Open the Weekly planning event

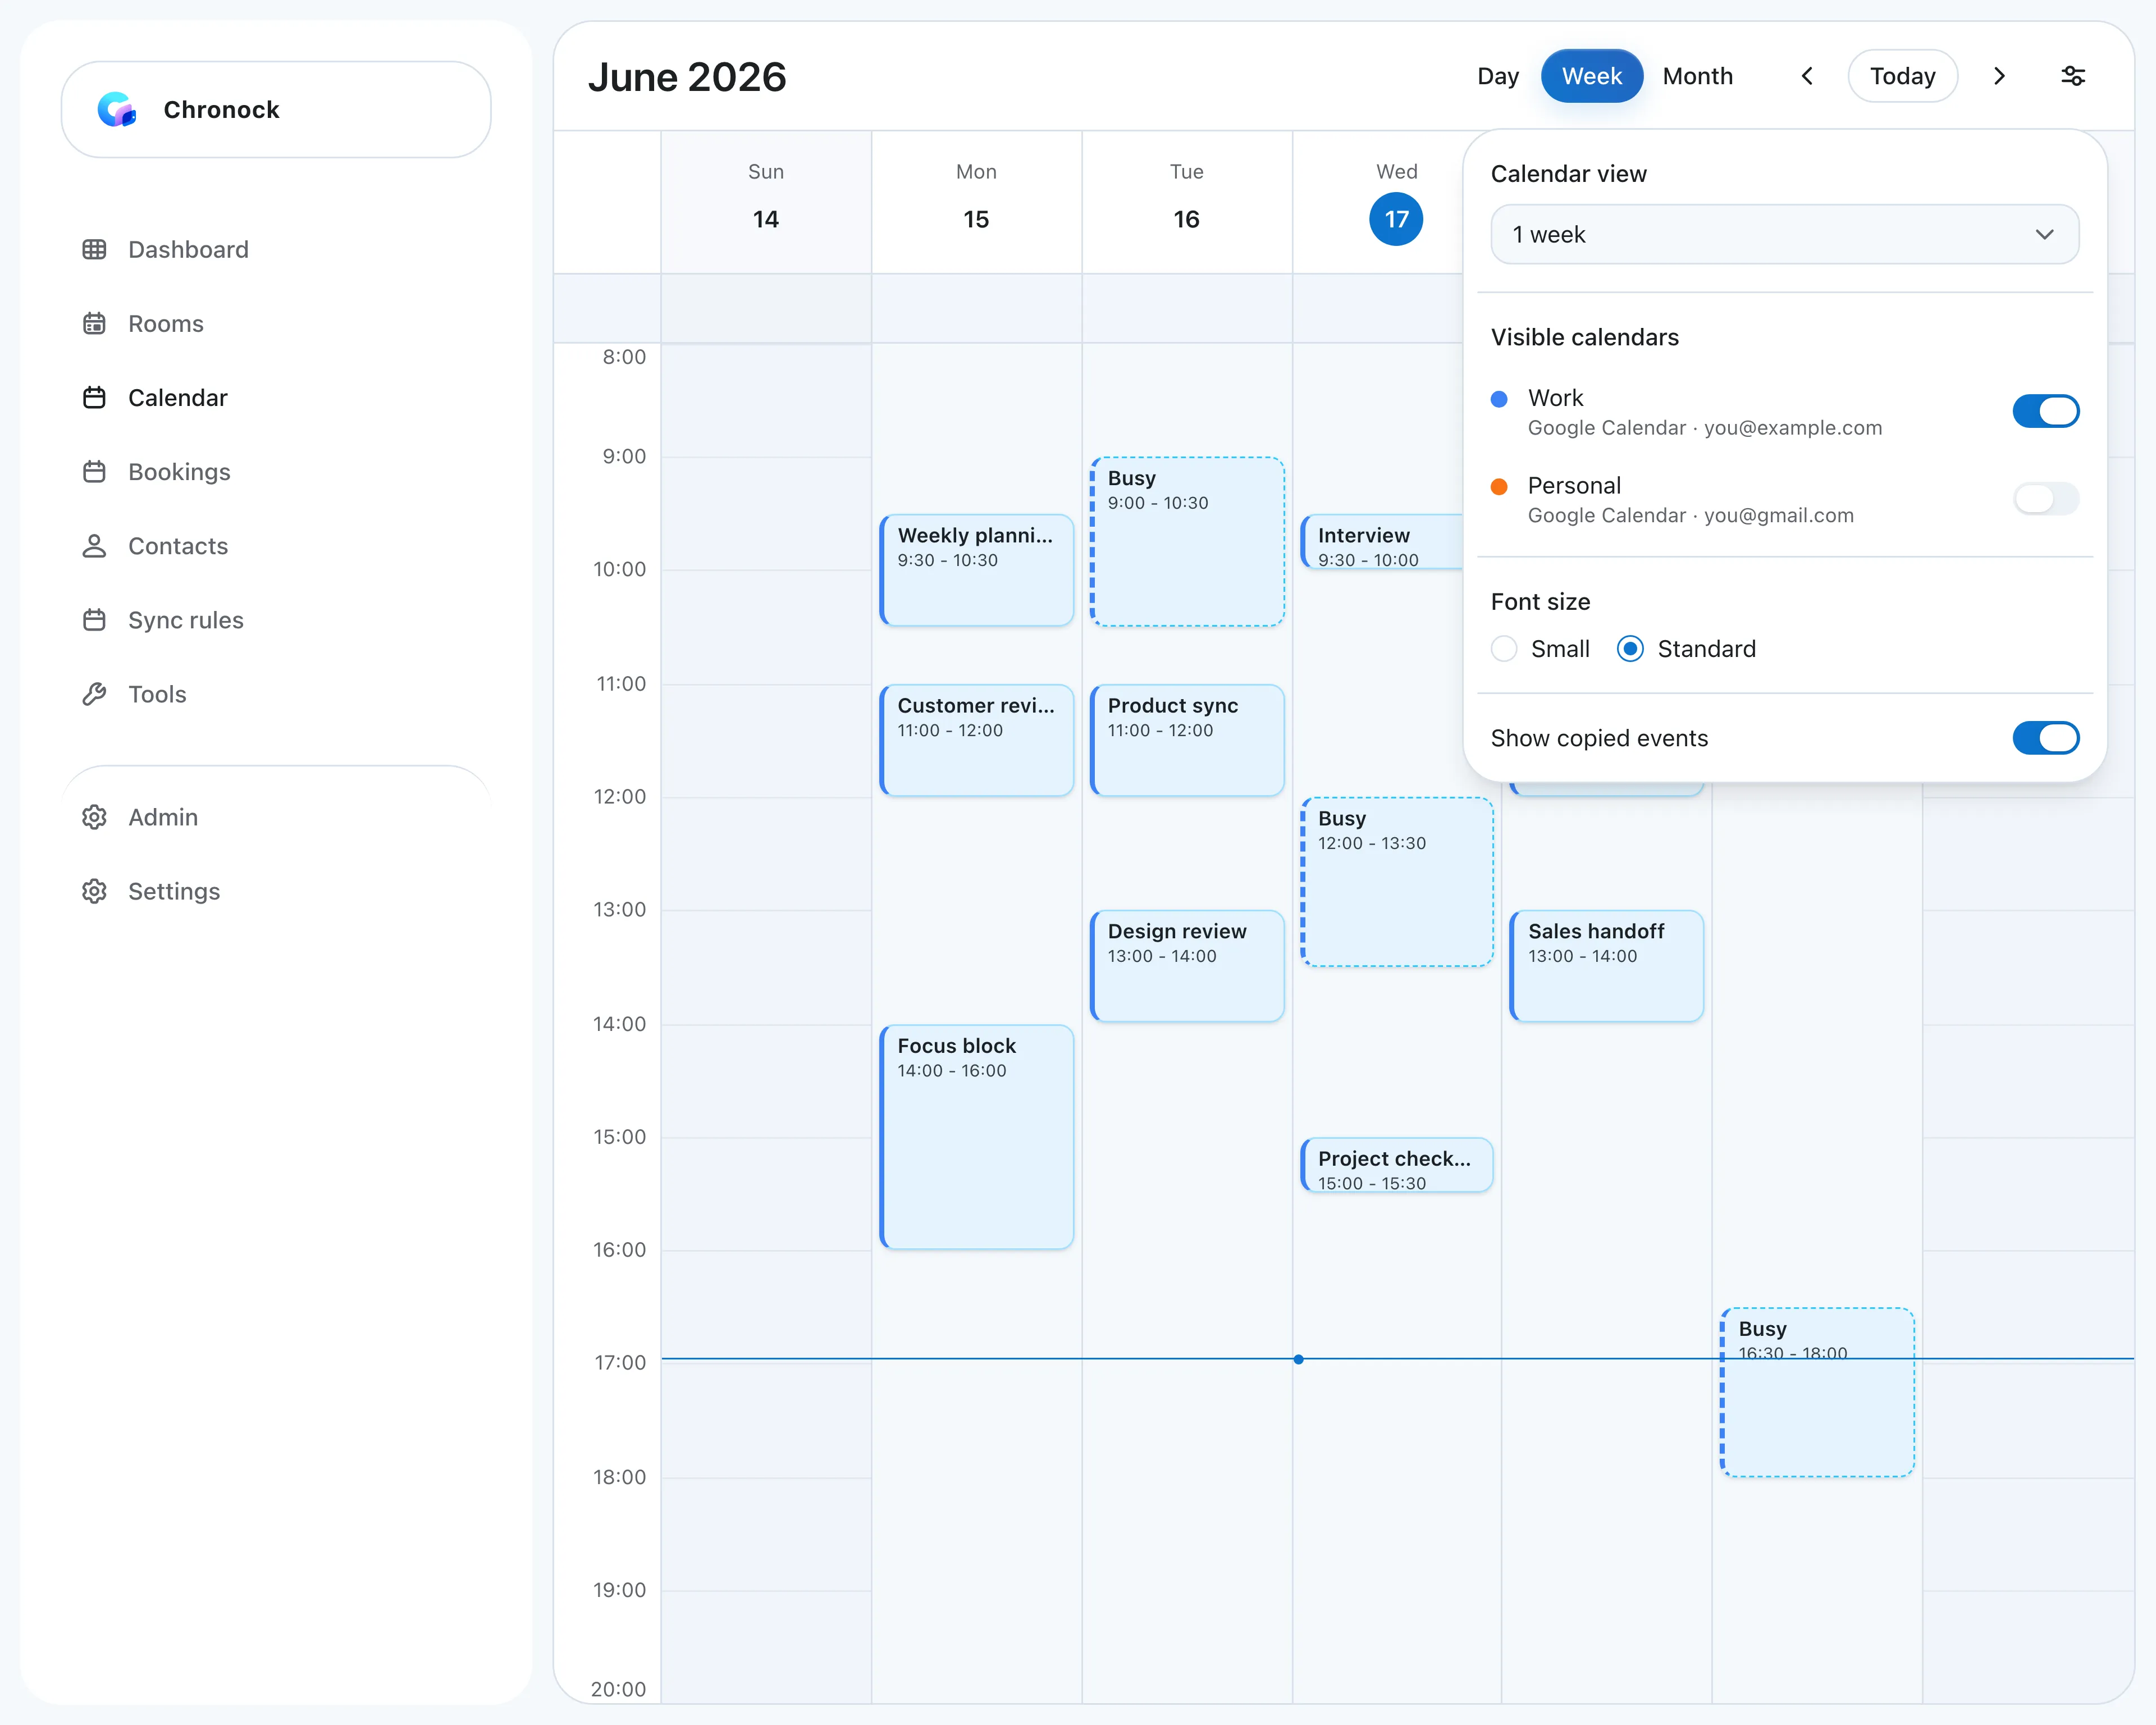click(976, 570)
